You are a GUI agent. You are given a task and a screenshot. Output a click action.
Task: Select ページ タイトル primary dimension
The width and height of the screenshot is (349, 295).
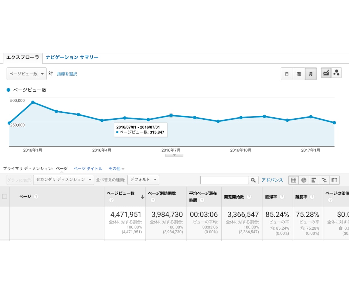[88, 168]
